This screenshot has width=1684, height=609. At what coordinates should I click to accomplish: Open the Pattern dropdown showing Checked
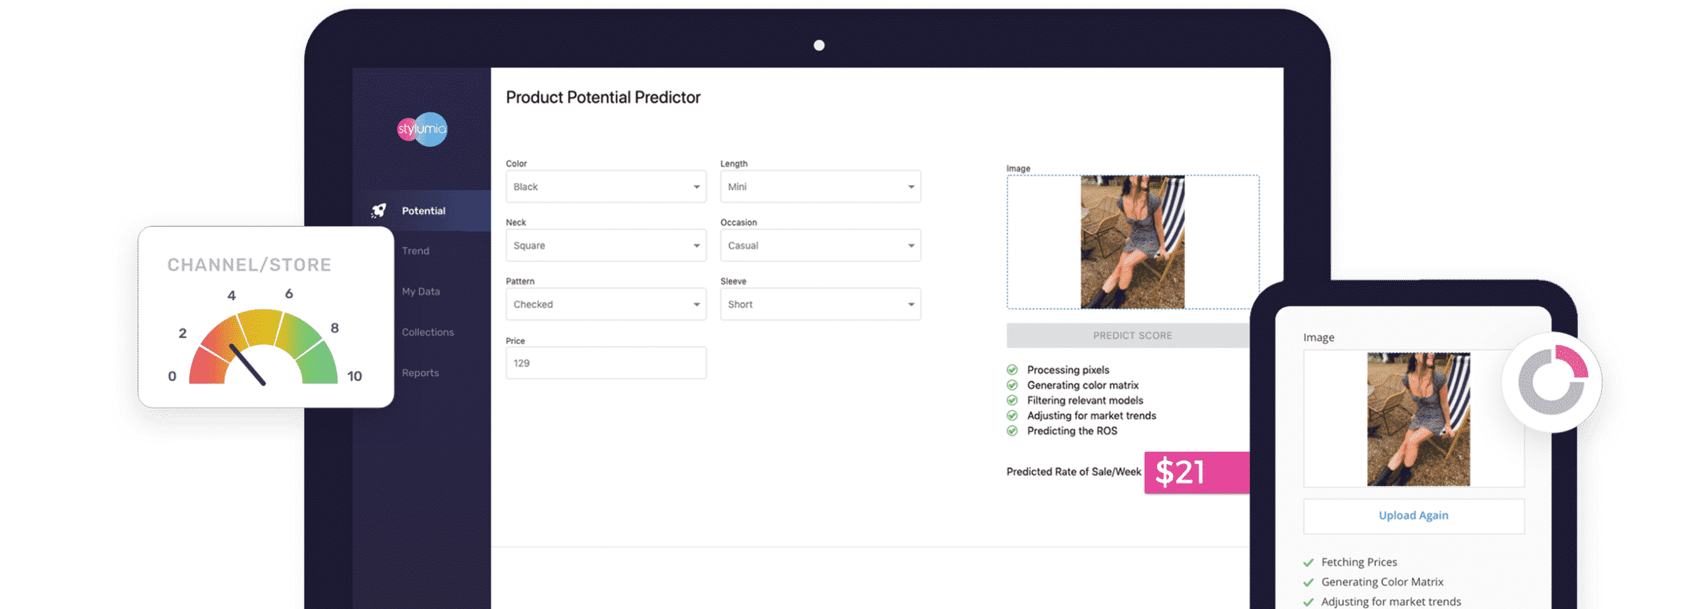605,304
